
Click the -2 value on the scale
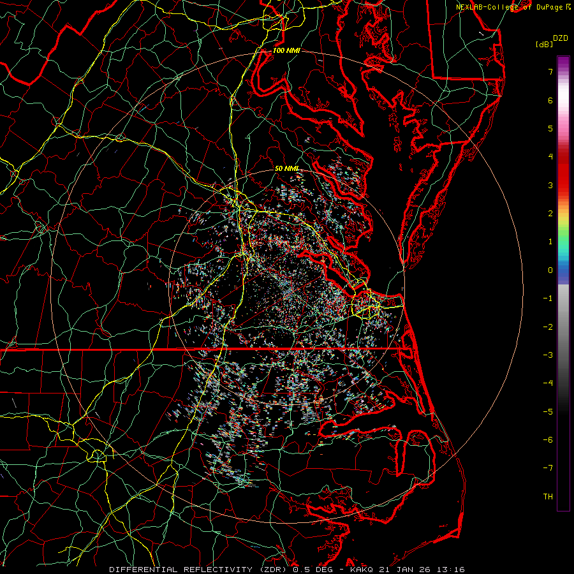(x=548, y=327)
